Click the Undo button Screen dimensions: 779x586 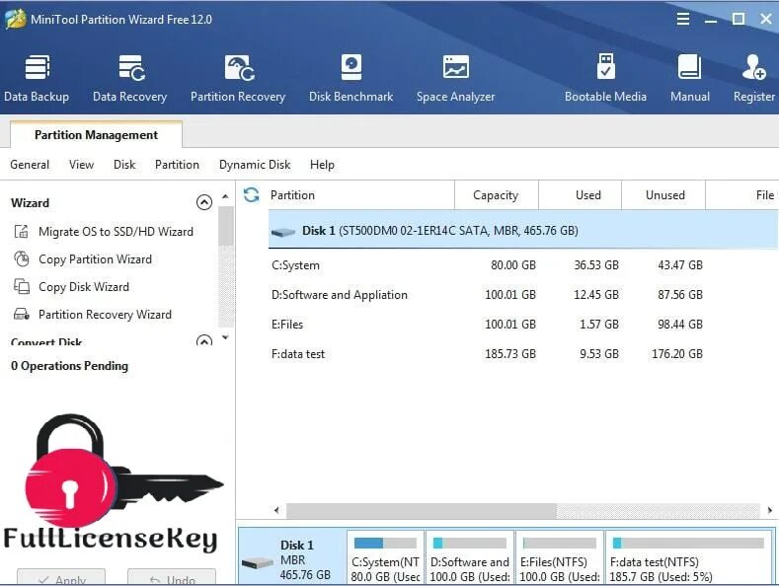pos(172,577)
